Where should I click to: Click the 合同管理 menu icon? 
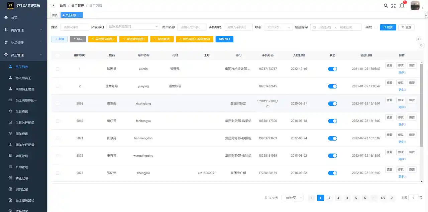pyautogui.click(x=11, y=167)
